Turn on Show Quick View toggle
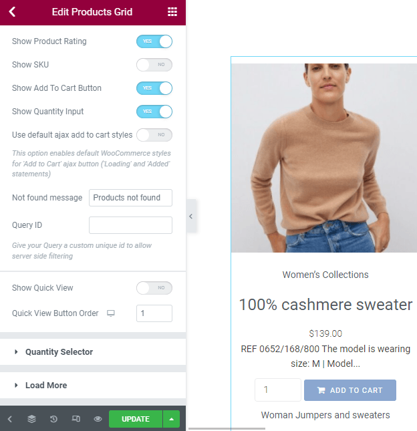 point(154,288)
